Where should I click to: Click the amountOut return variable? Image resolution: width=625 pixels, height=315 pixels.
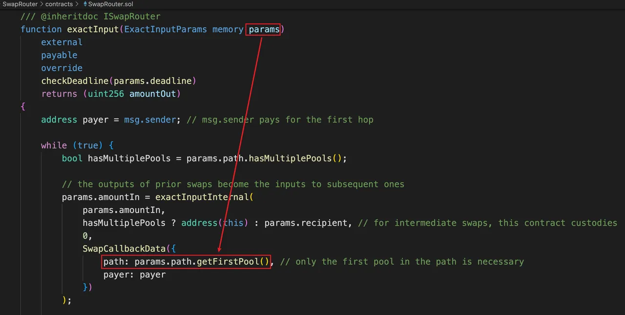(x=152, y=94)
